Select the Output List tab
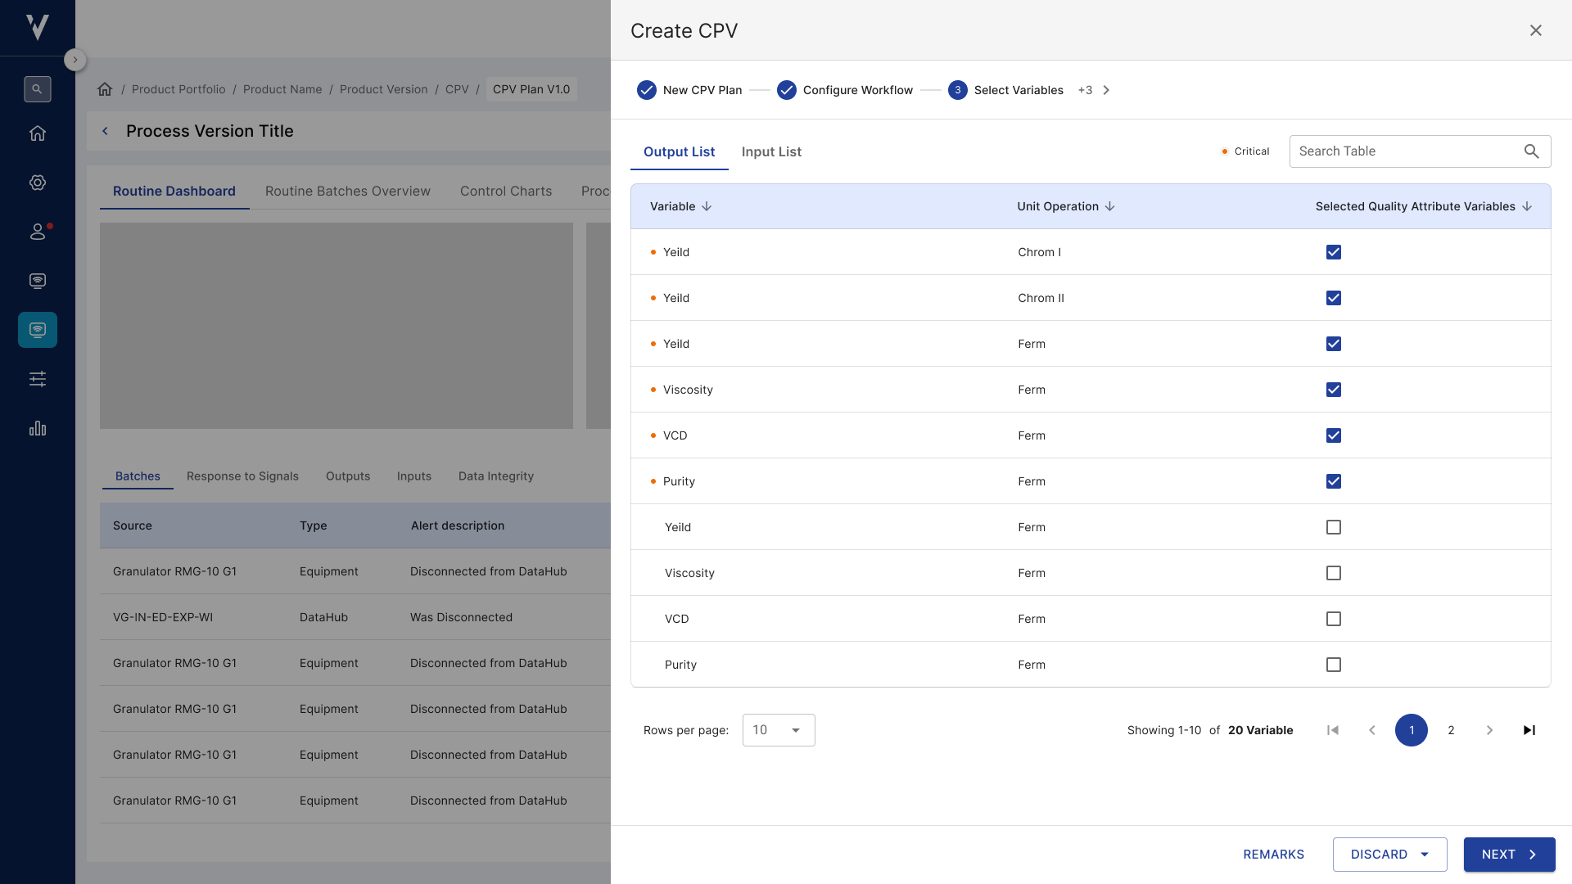This screenshot has width=1572, height=884. 679,151
